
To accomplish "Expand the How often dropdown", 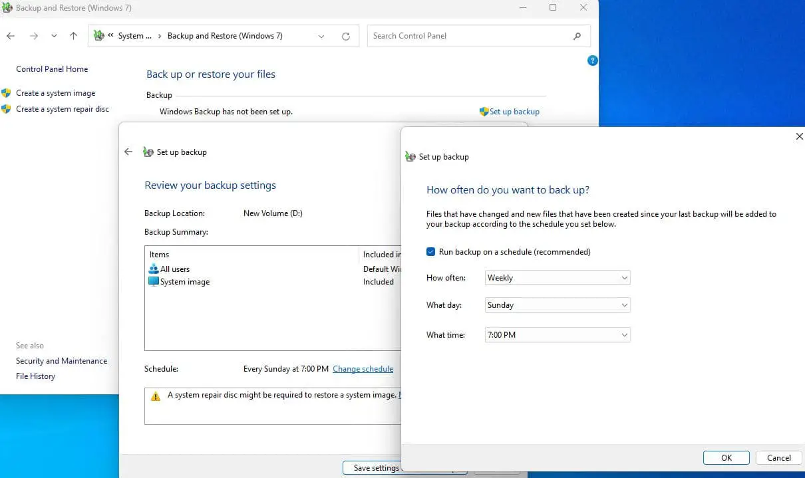I will click(x=558, y=278).
